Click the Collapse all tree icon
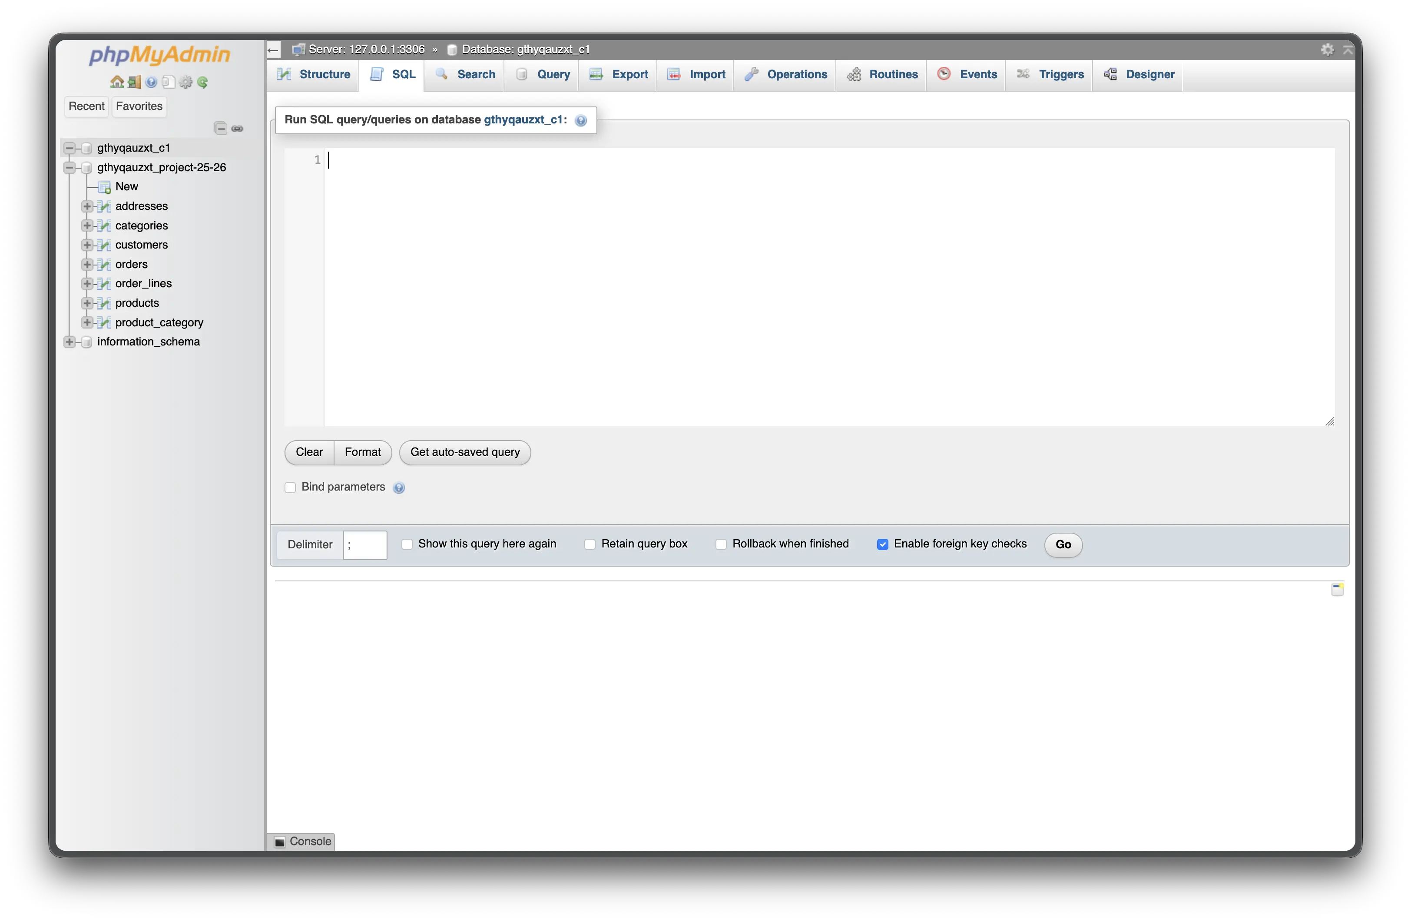 click(221, 129)
